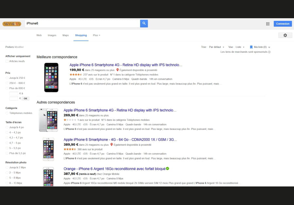Click the OK price range button
The width and height of the screenshot is (294, 205).
25,98
